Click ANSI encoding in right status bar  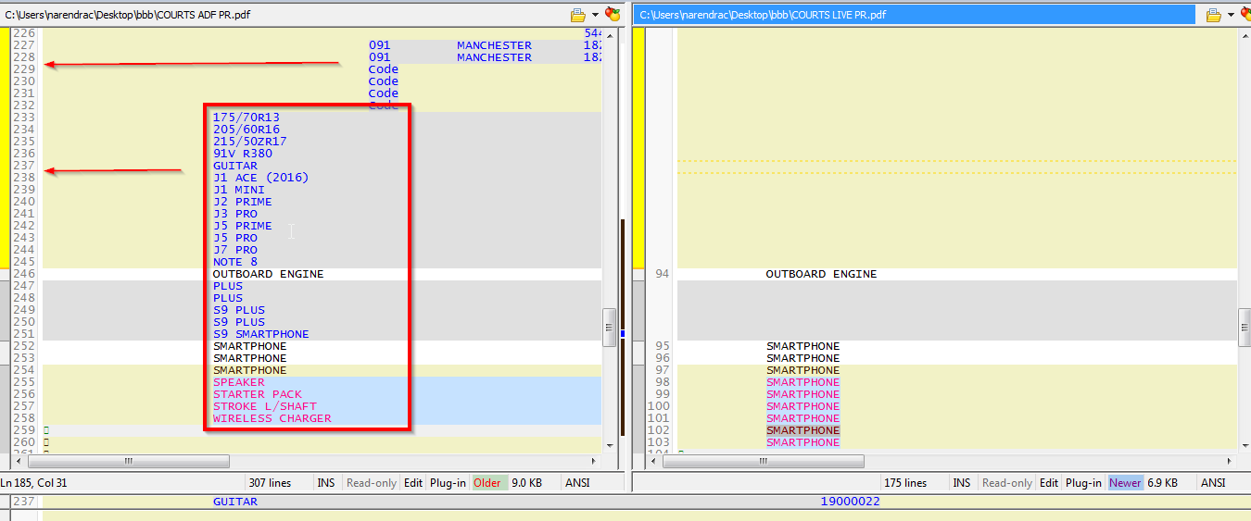1213,483
